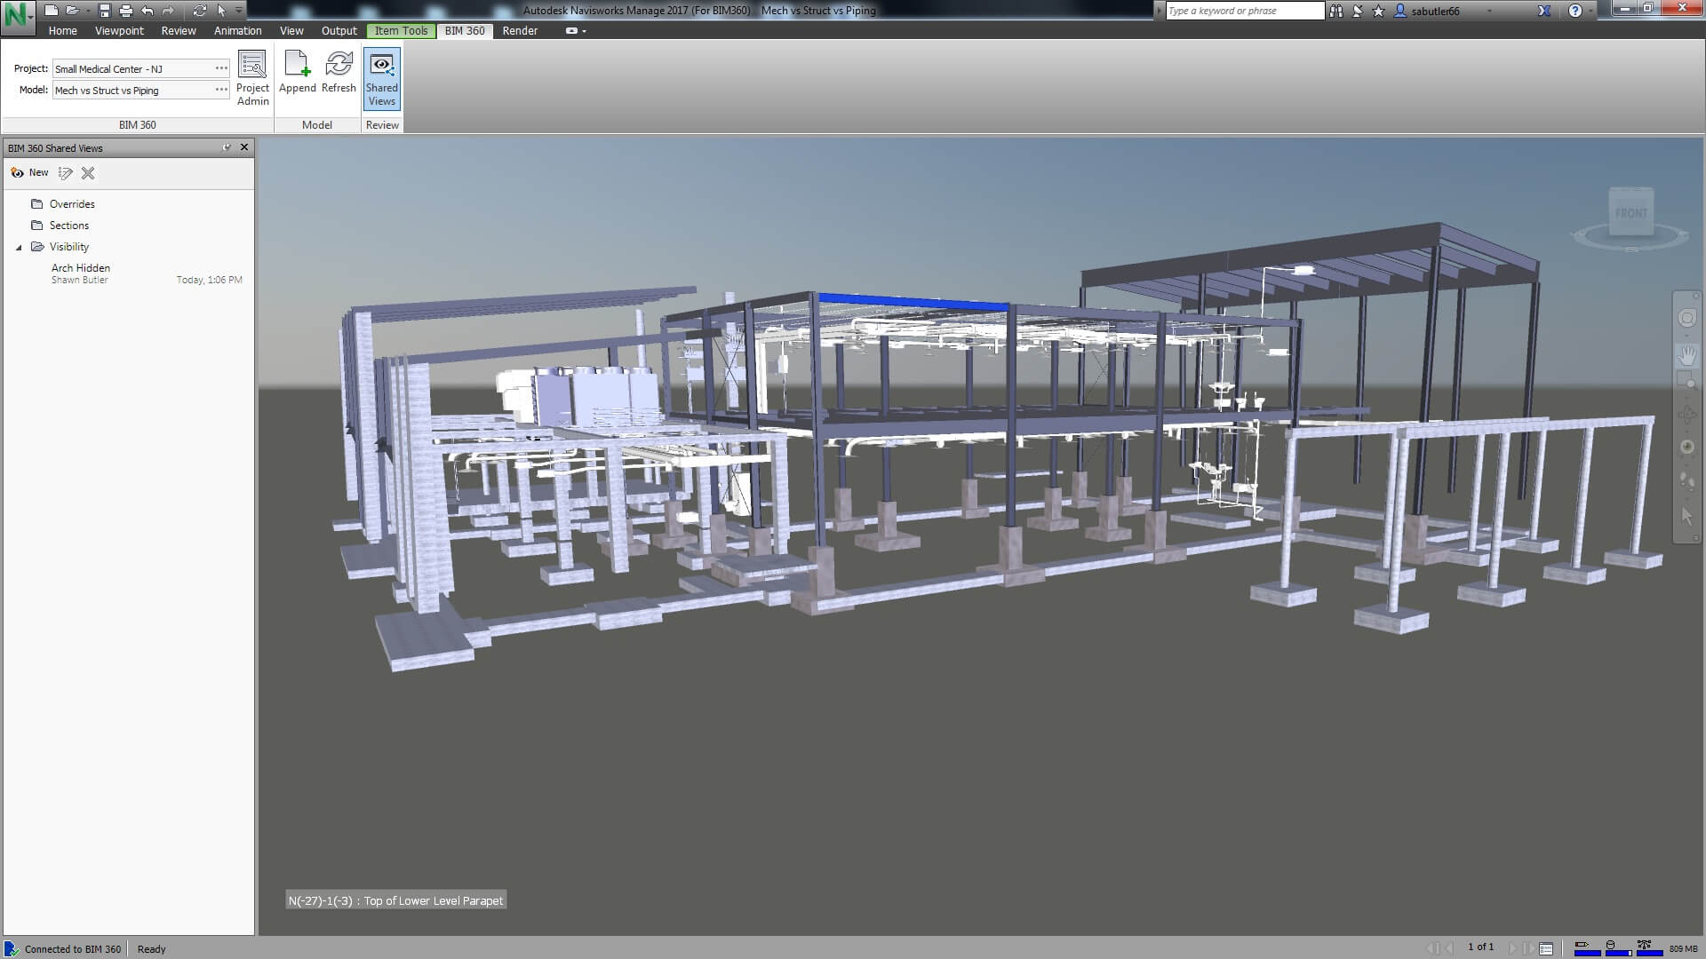Click the binoculars search icon

tap(1335, 11)
